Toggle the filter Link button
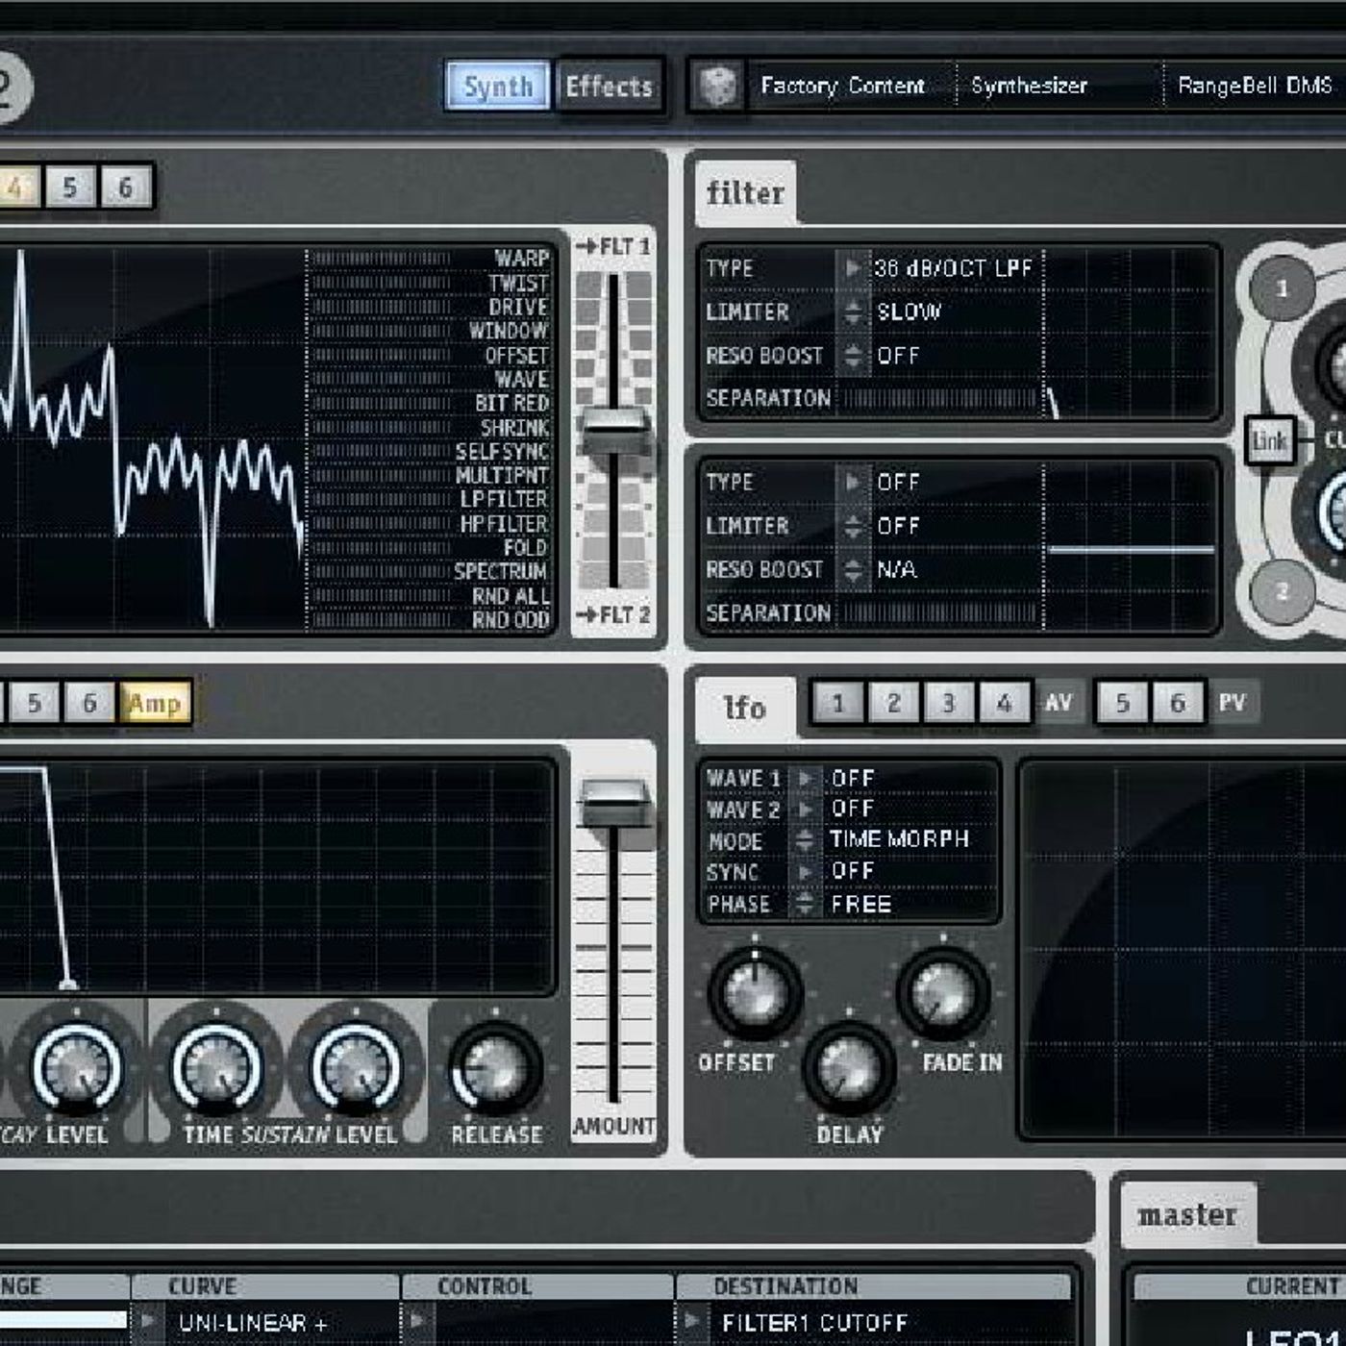The image size is (1346, 1346). point(1269,441)
